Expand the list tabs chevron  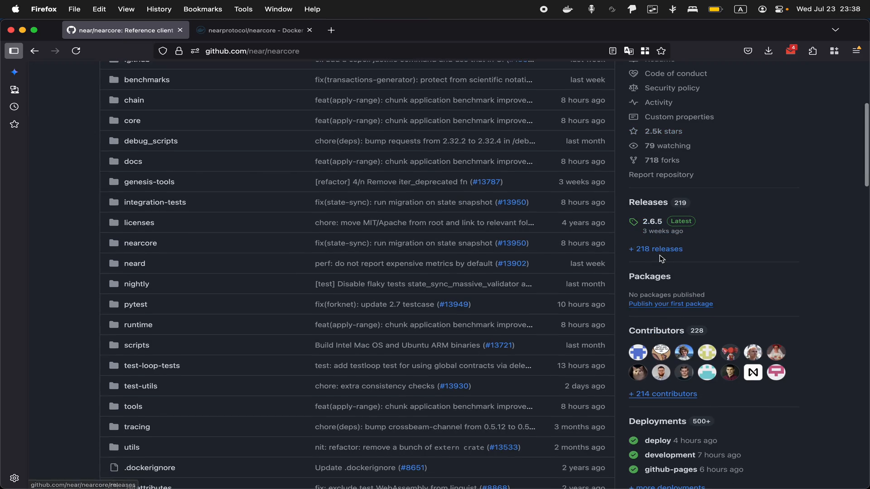point(835,30)
